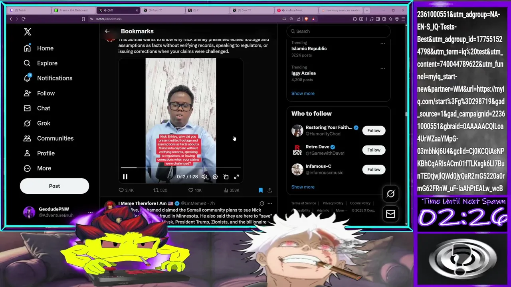
Task: Open Chat in the sidebar
Action: pos(37,108)
